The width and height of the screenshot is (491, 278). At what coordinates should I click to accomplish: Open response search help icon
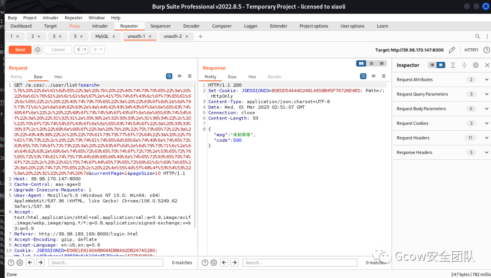point(205,263)
